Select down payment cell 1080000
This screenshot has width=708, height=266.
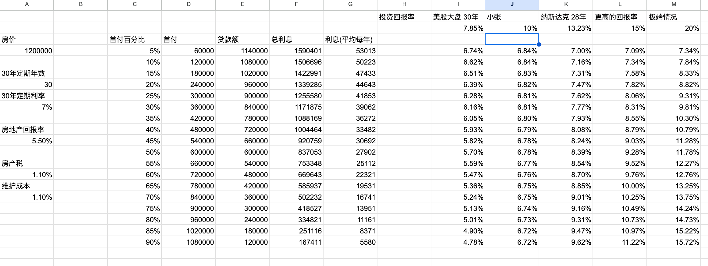tap(188, 242)
